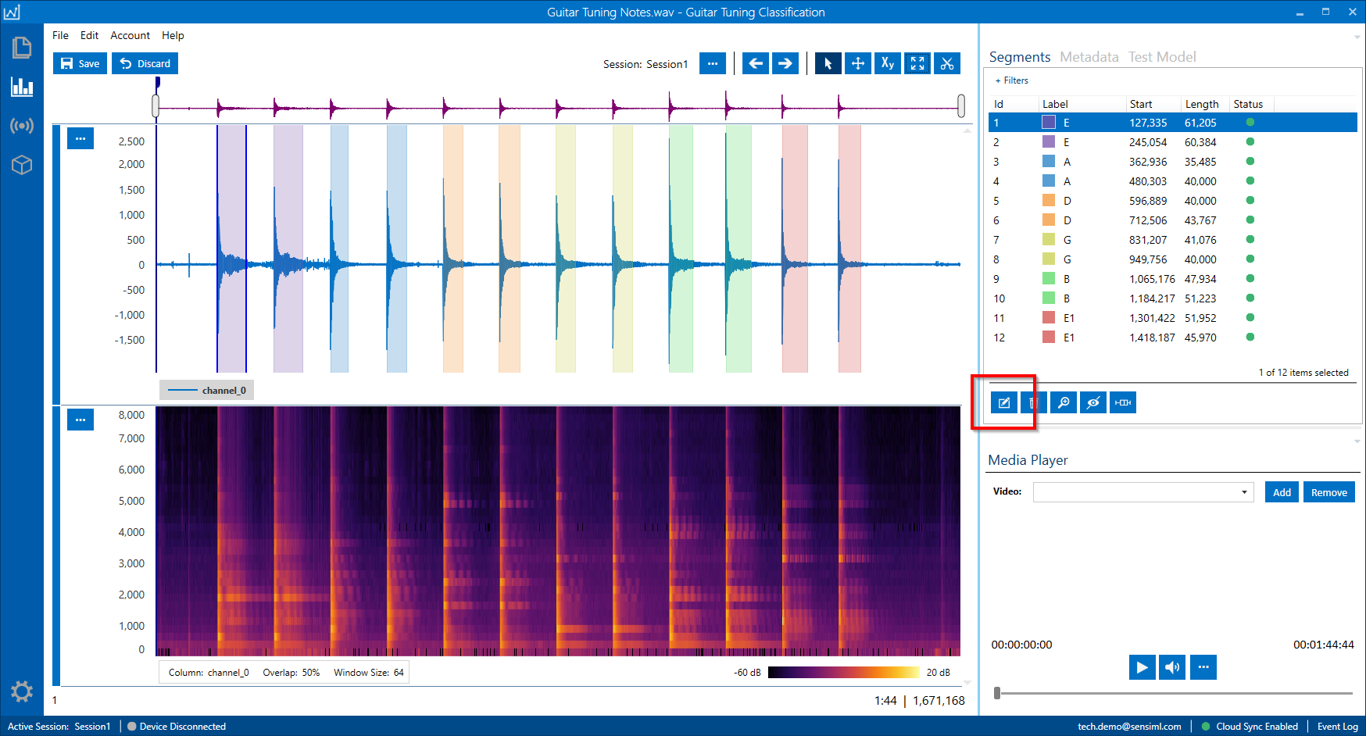
Task: Collapse the Media Player panel arrow
Action: tap(1357, 441)
